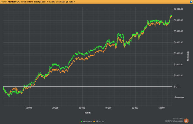
Task: Click the -$1 000,00 axis label
Action: [179, 98]
